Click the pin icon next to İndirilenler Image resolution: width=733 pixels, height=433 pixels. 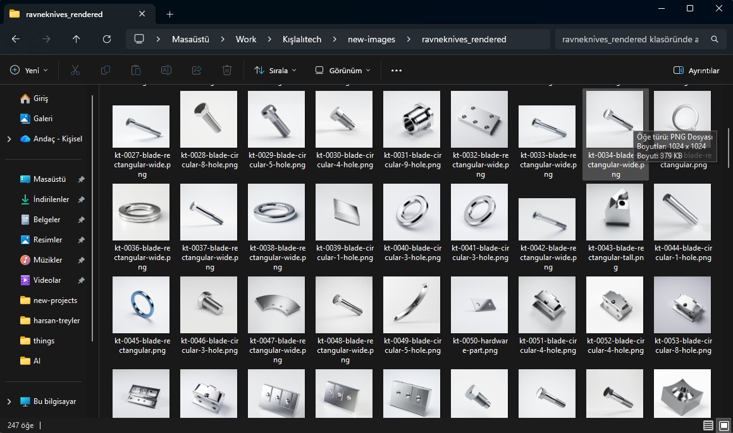pyautogui.click(x=82, y=199)
